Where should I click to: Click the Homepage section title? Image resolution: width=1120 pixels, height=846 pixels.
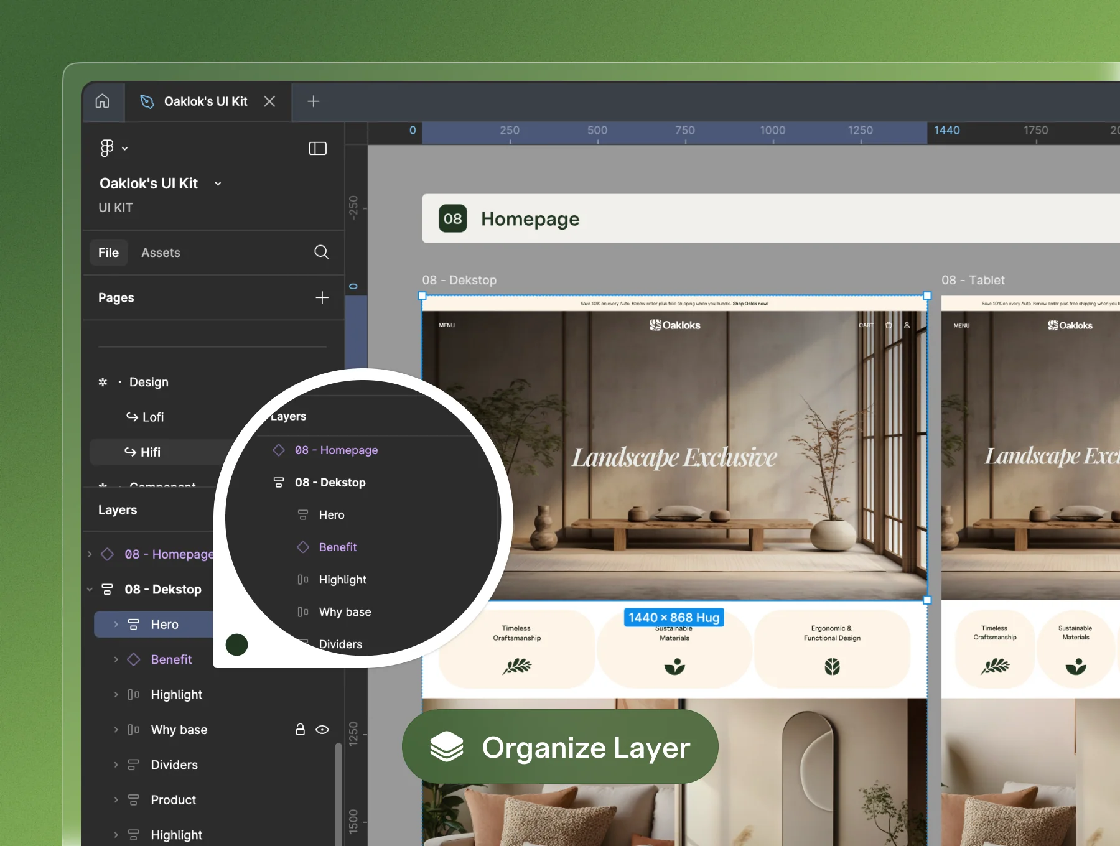tap(530, 219)
